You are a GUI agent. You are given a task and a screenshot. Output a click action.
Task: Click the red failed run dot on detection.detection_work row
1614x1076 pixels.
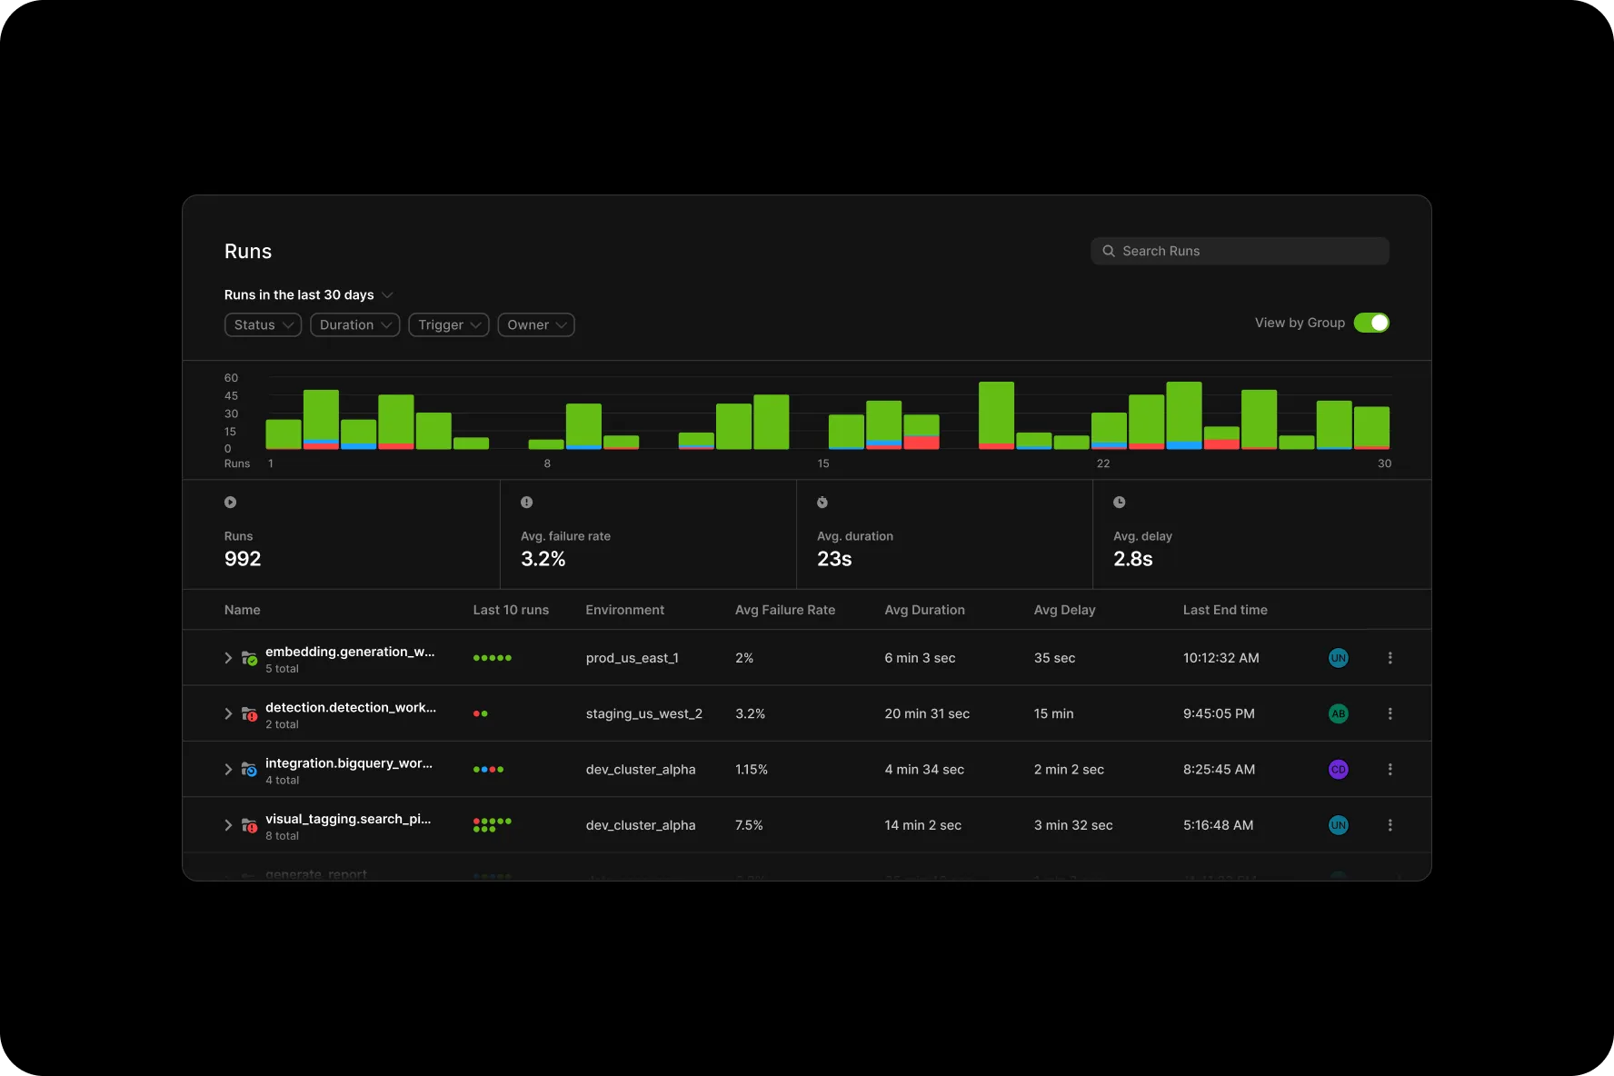click(476, 713)
